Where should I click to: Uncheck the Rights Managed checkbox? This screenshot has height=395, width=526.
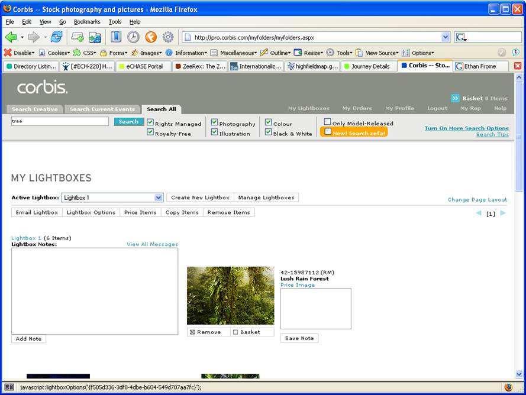tap(150, 123)
